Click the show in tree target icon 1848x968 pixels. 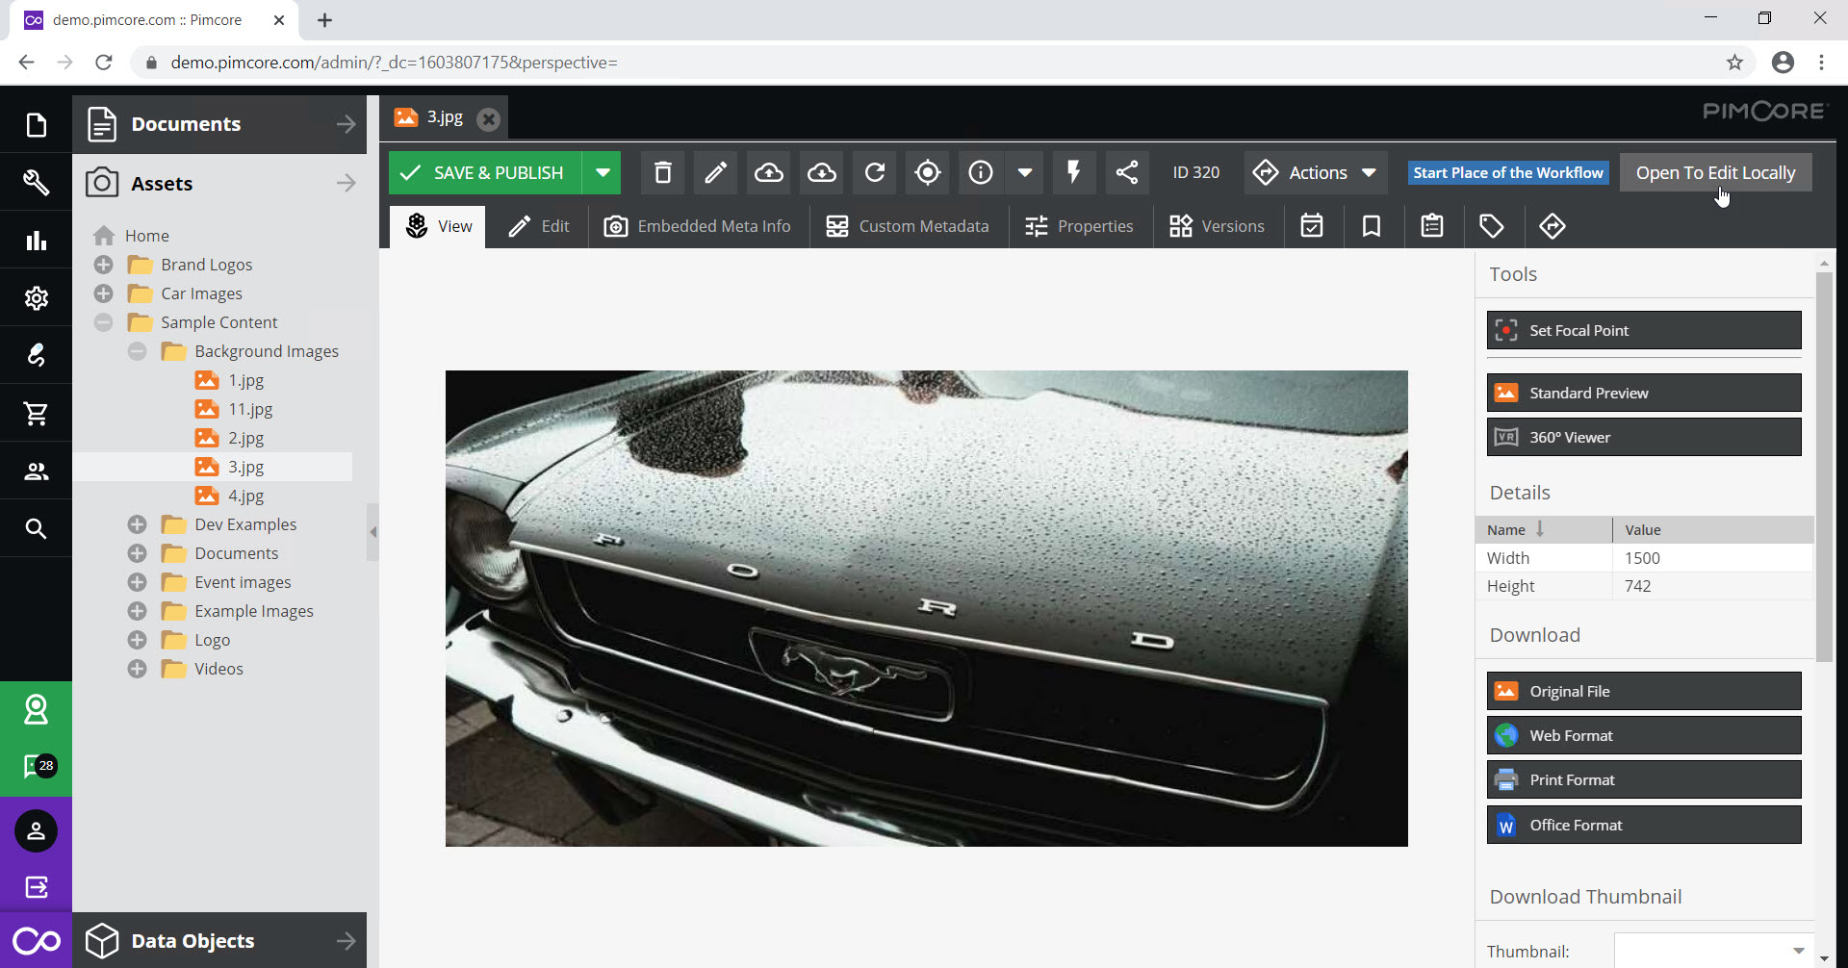927,172
